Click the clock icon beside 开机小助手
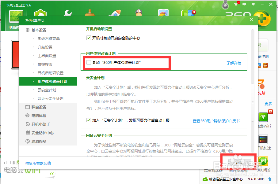 [28, 124]
